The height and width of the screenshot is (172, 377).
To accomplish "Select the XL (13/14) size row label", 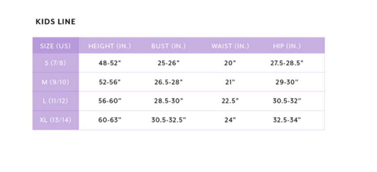I will 56,120.
